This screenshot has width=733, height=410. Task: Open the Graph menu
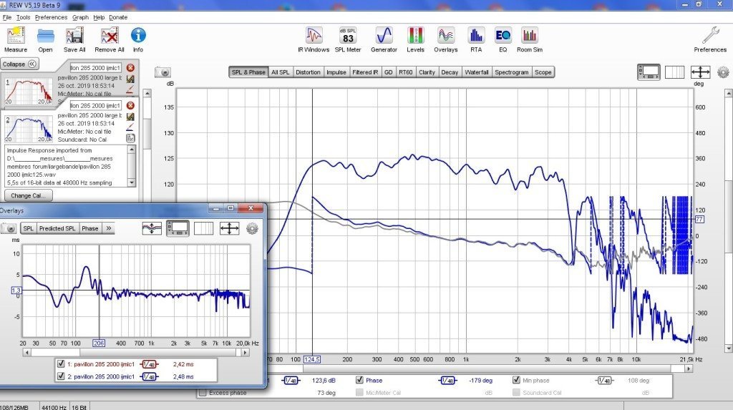(x=80, y=17)
